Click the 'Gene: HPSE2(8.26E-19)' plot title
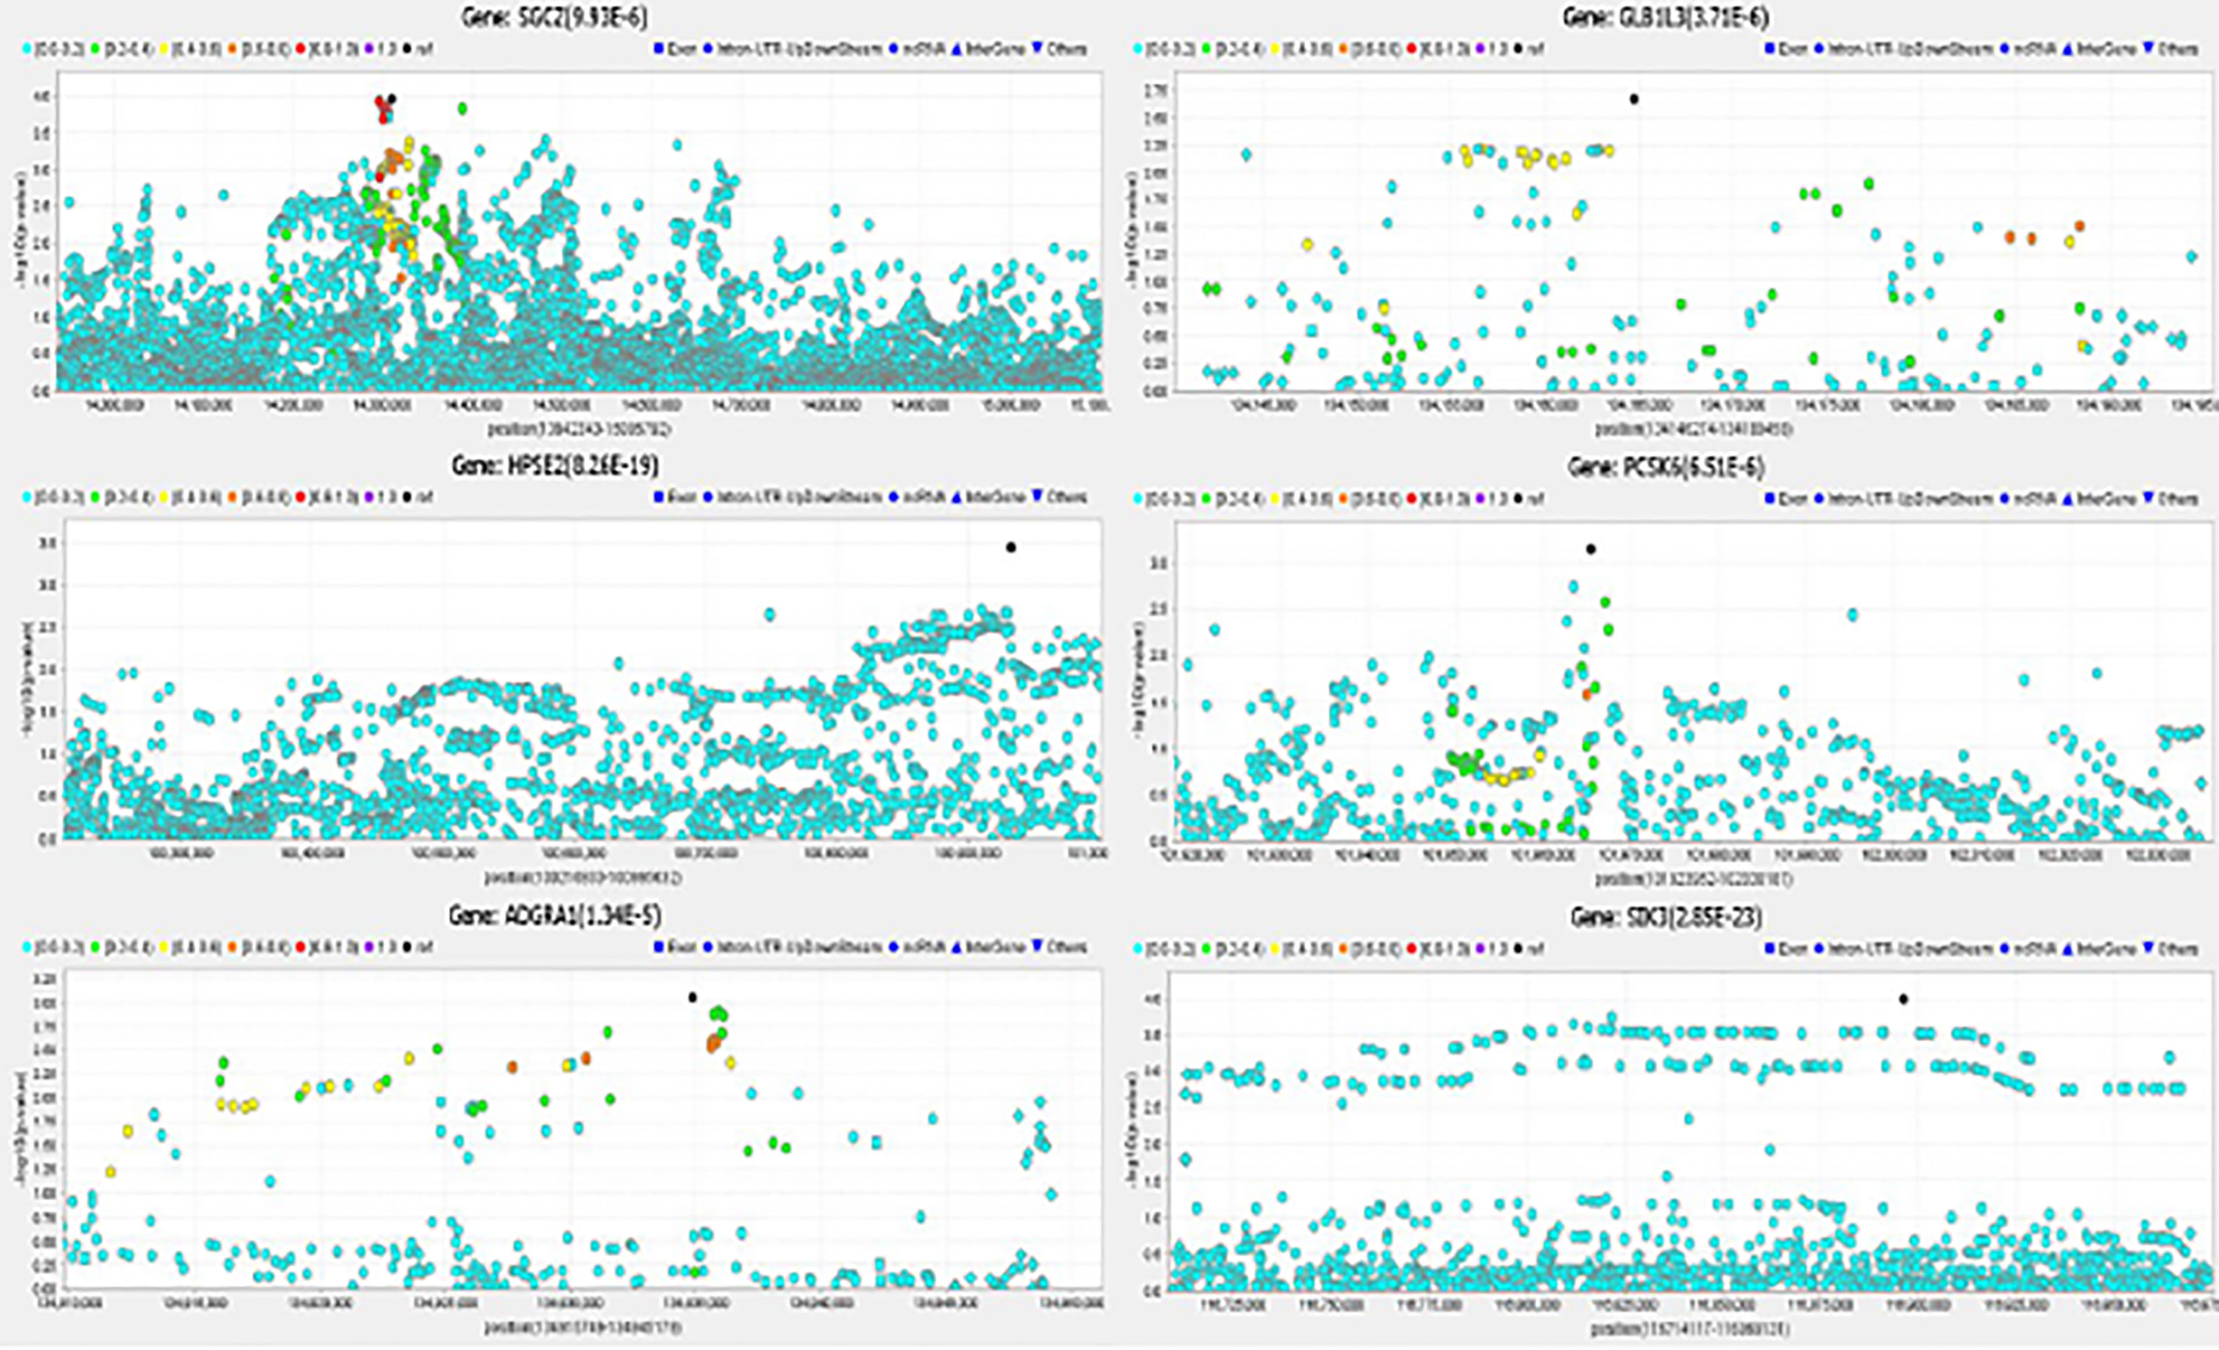Image resolution: width=2219 pixels, height=1350 pixels. [555, 465]
